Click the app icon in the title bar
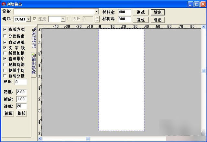Screen dimensions: 207x142 [x=3, y=4]
